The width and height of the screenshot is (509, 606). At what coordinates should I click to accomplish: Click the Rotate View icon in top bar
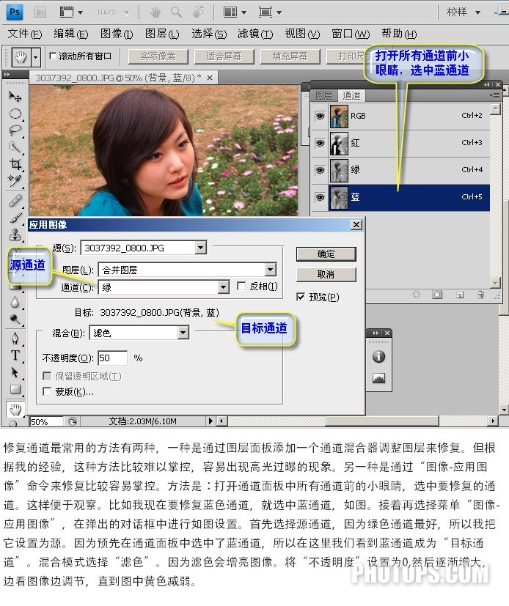coord(198,12)
